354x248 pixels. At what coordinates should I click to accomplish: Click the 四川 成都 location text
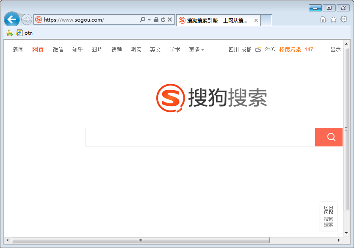click(240, 50)
